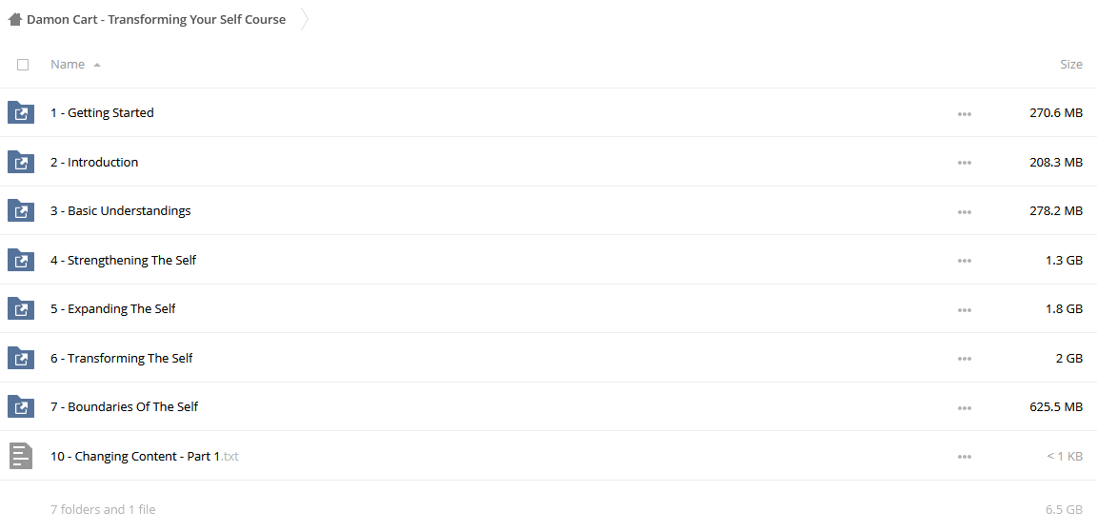The width and height of the screenshot is (1097, 531).
Task: Open the 4 - Strengthening The Self folder name
Action: pos(123,261)
